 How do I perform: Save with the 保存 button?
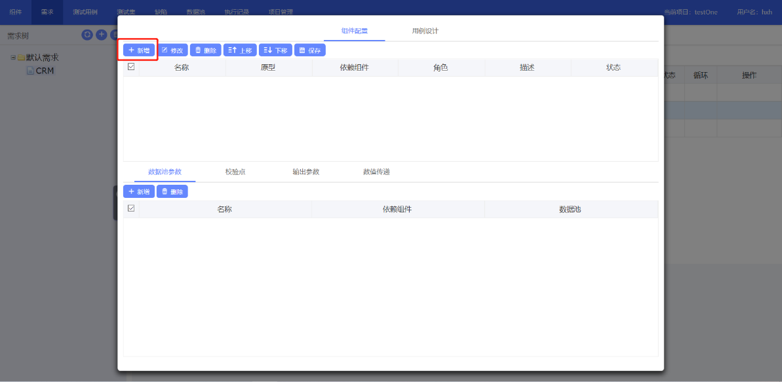(x=309, y=50)
